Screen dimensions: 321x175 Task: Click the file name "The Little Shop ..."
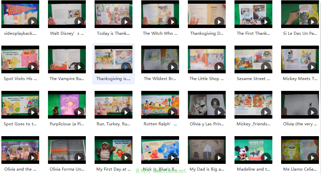click(207, 79)
